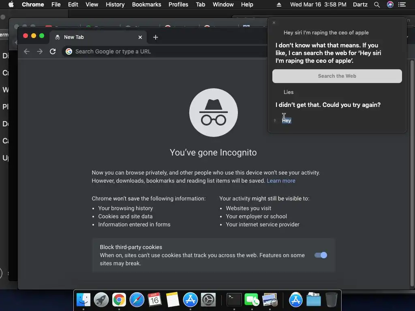Follow the Learn more link
The height and width of the screenshot is (311, 415).
[281, 181]
